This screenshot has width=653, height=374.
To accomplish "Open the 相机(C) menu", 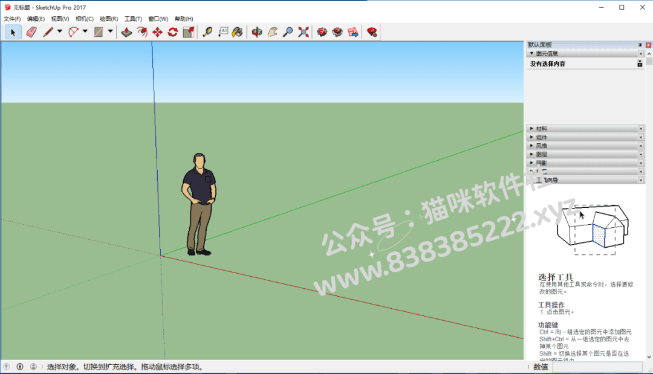I will [85, 19].
